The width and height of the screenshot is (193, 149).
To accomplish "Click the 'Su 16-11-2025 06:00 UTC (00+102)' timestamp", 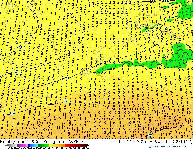I will coord(152,141).
